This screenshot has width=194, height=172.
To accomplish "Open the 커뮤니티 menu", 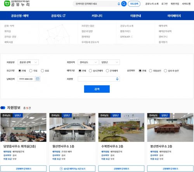I will tap(97, 16).
